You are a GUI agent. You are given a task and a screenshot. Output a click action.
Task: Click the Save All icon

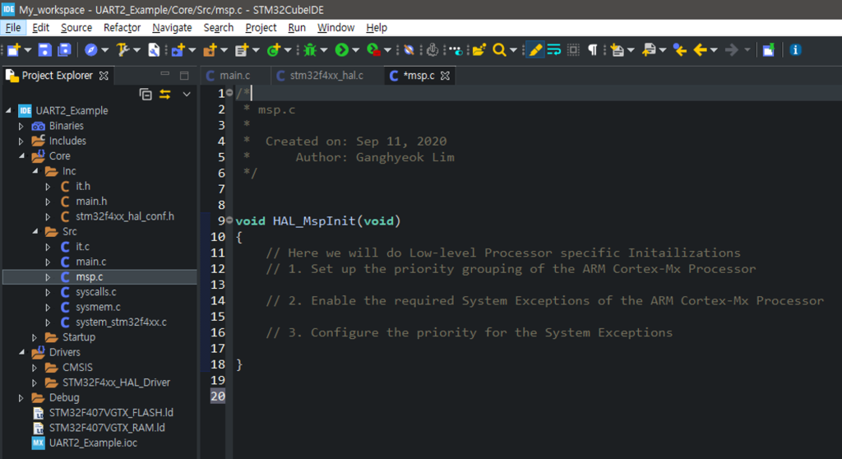tap(64, 50)
